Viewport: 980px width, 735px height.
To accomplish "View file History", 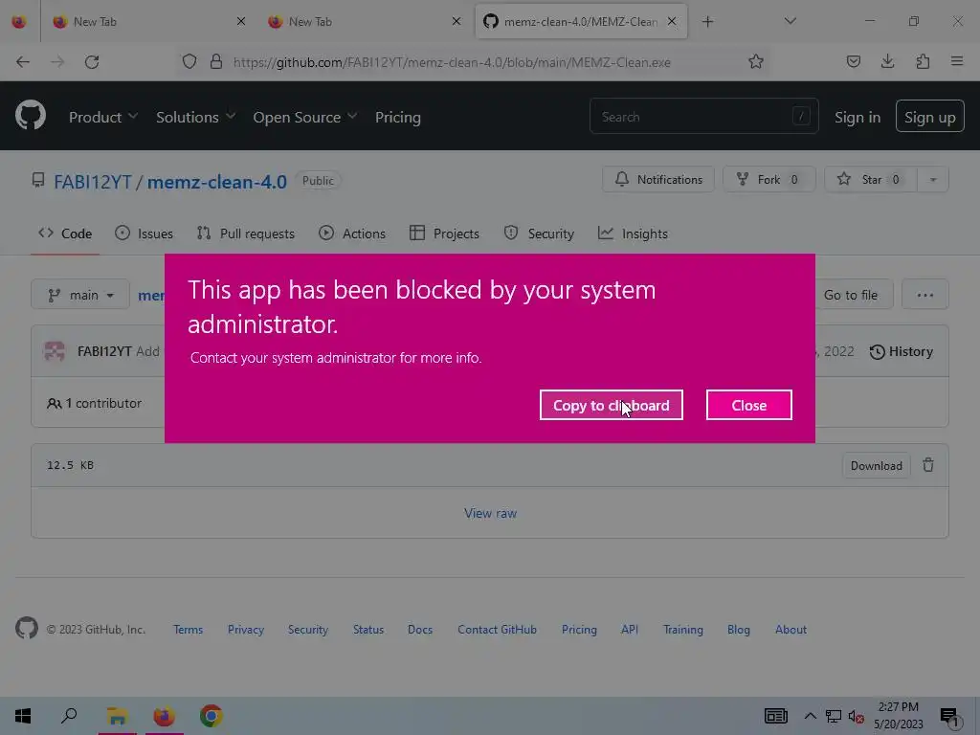I will point(902,352).
